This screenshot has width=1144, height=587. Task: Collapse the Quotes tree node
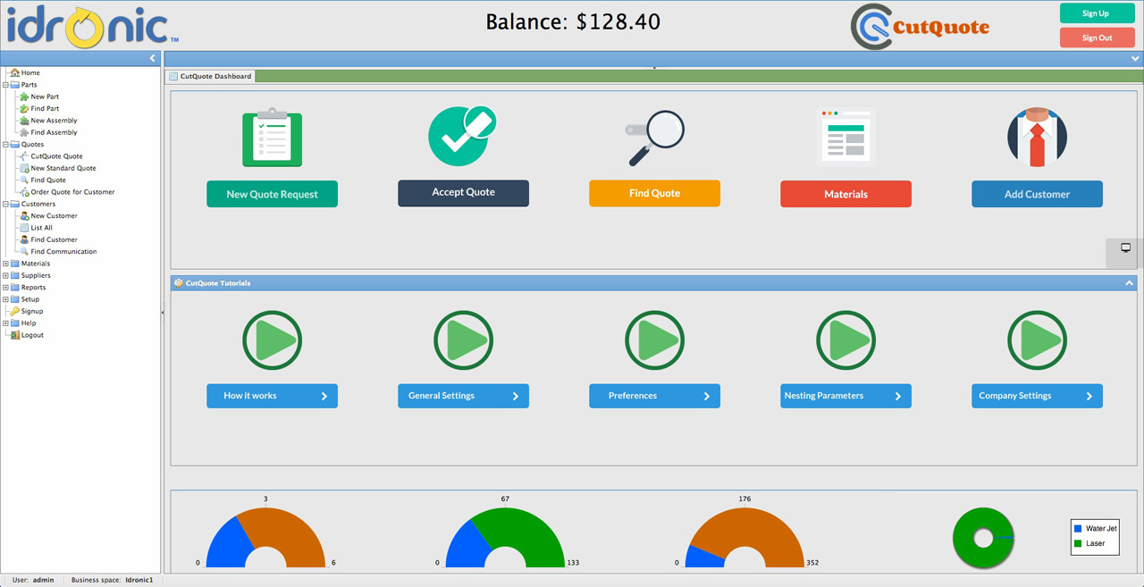[5, 144]
